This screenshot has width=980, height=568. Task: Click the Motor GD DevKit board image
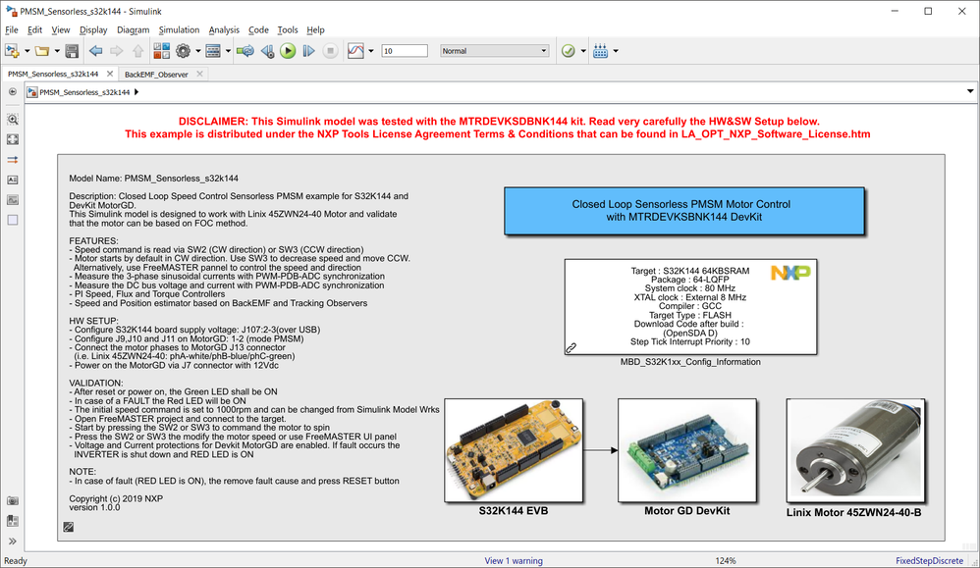pyautogui.click(x=687, y=450)
